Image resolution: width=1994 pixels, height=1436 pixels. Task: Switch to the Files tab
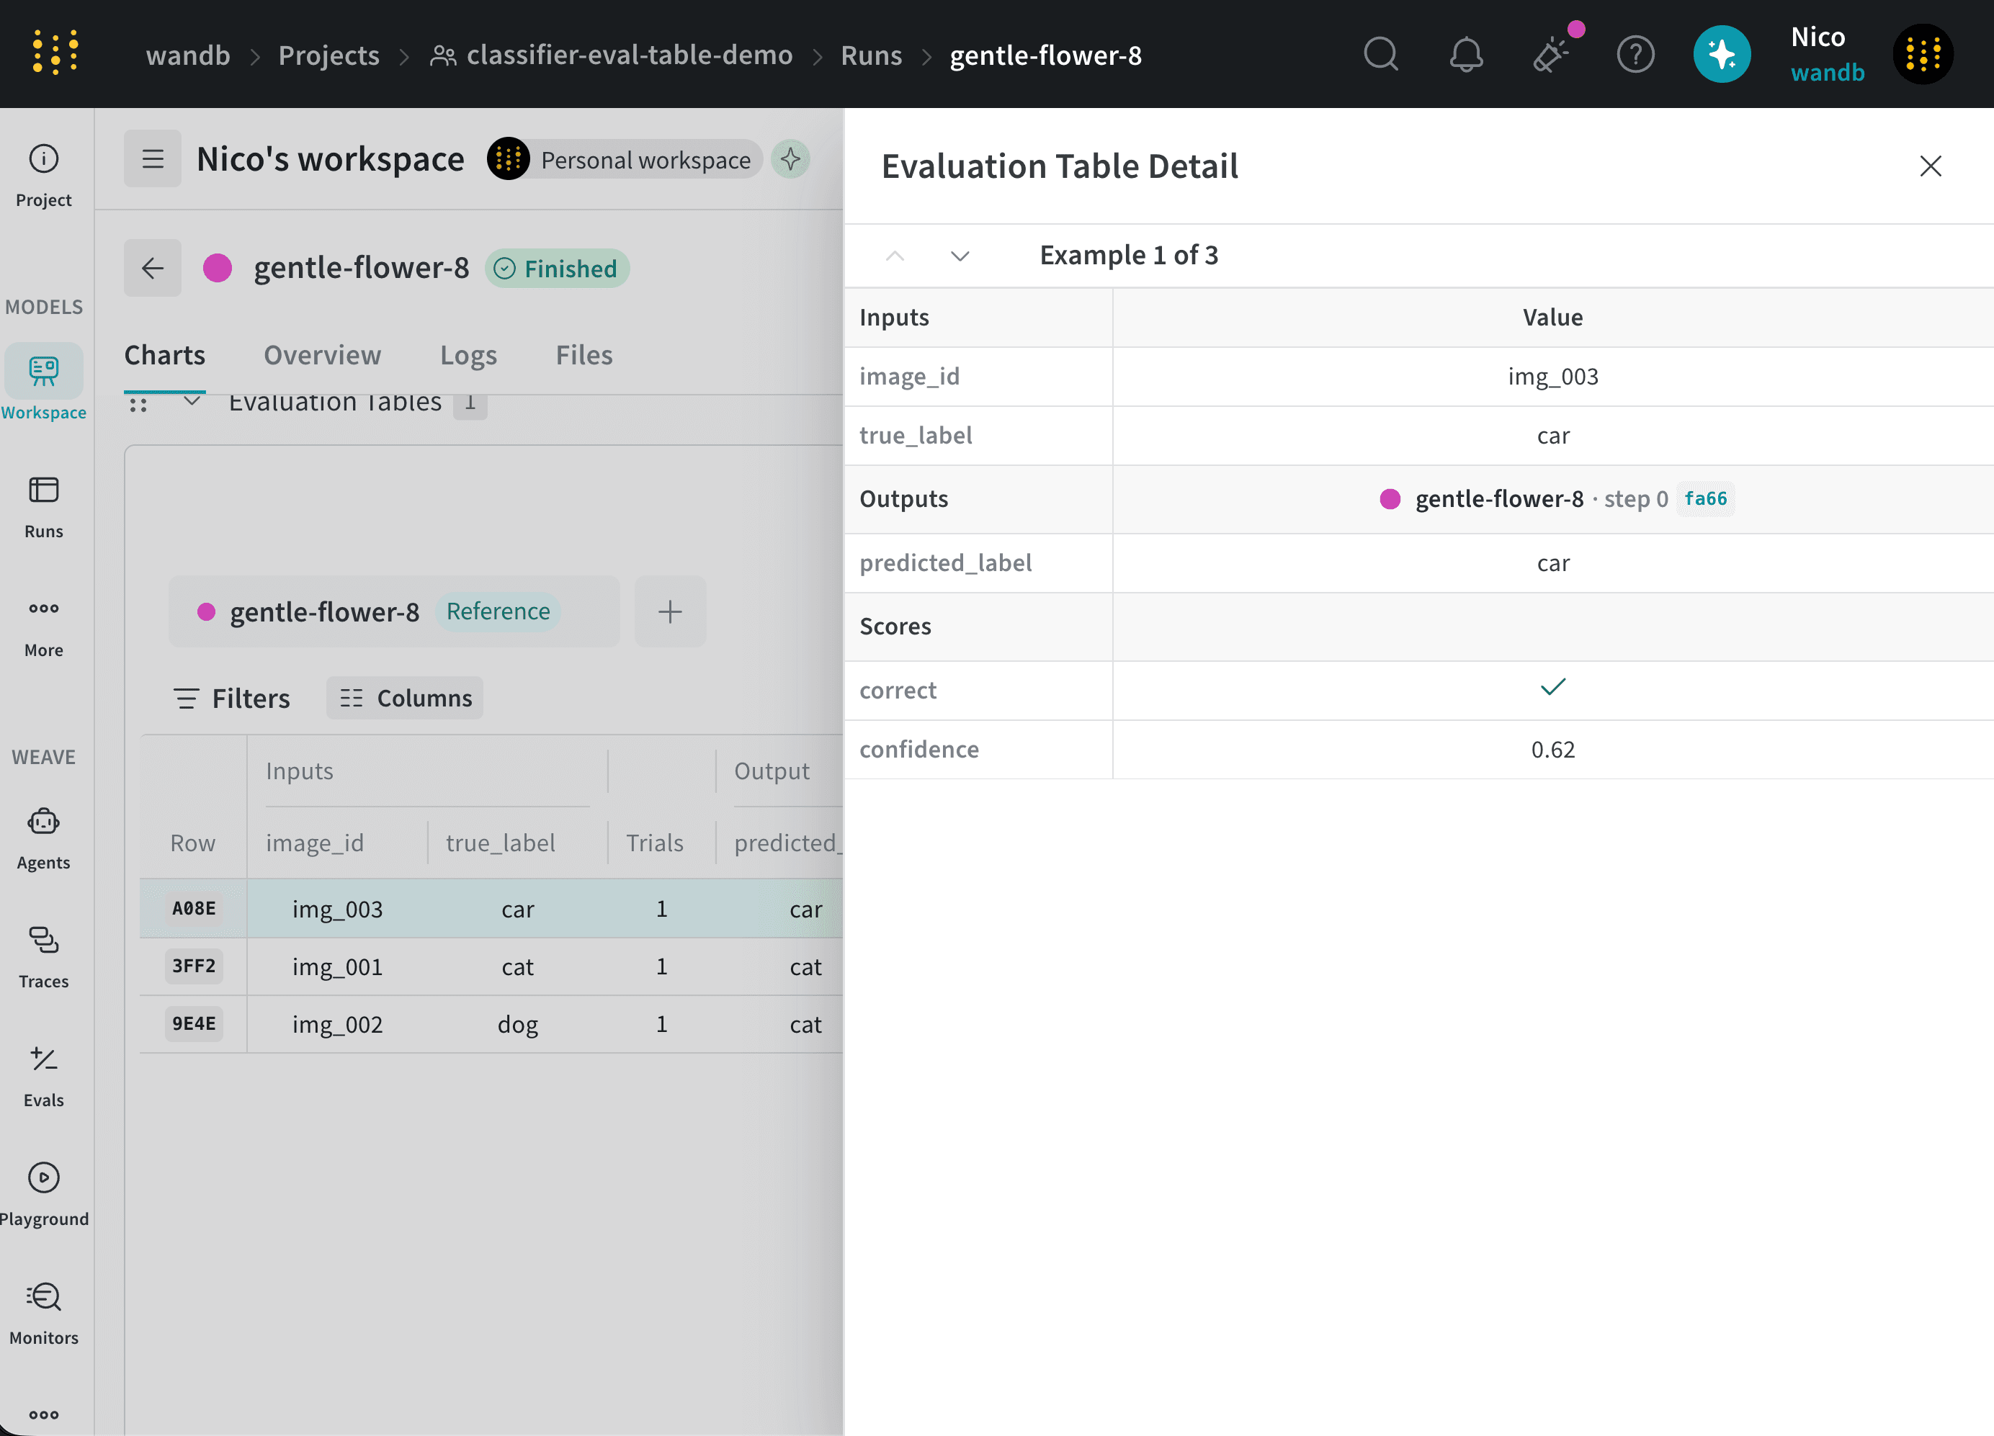pos(584,355)
